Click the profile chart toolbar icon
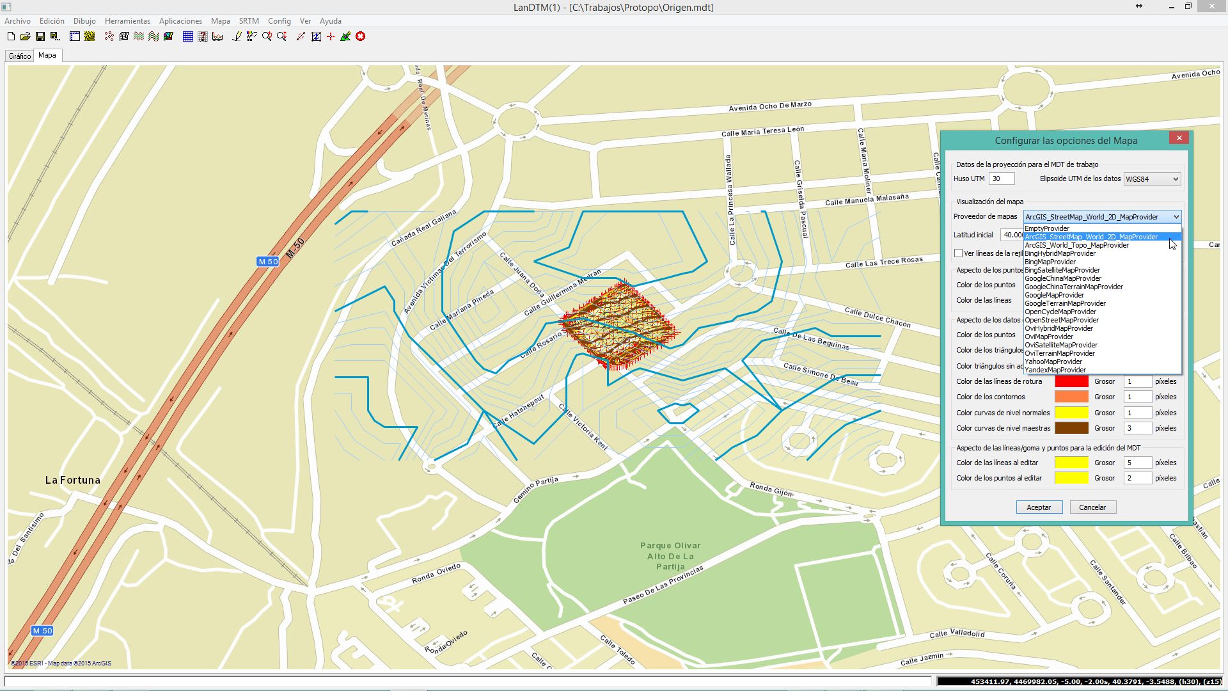Image resolution: width=1228 pixels, height=691 pixels. point(217,36)
